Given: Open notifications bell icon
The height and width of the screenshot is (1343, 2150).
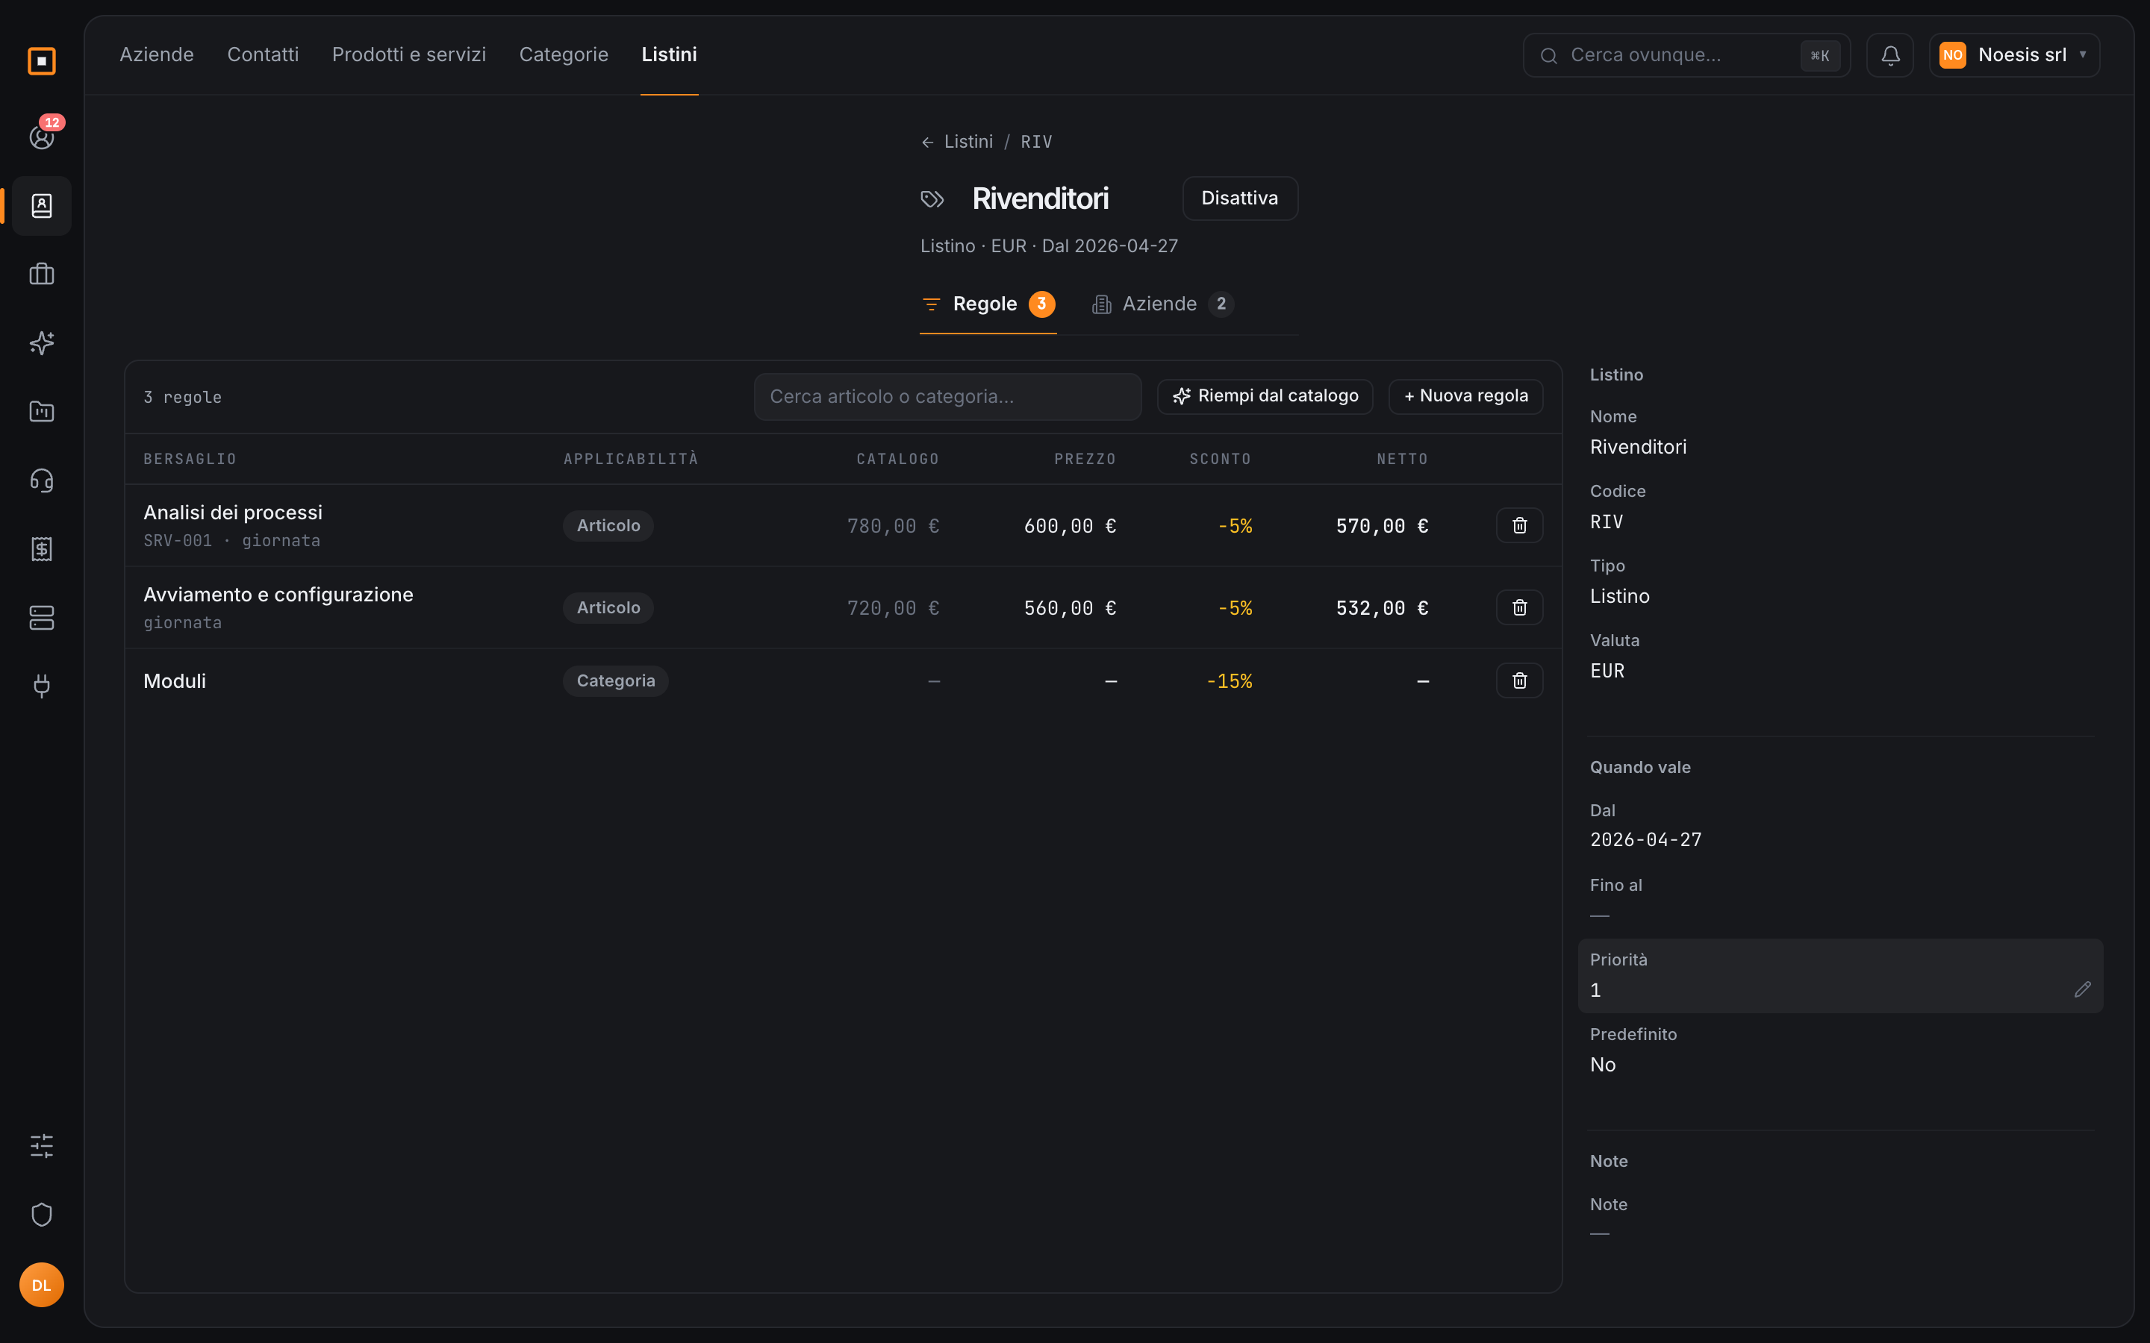Looking at the screenshot, I should pyautogui.click(x=1889, y=55).
